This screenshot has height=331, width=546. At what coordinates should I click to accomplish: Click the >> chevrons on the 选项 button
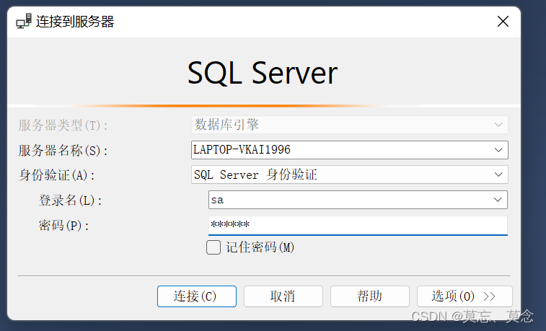tap(489, 296)
